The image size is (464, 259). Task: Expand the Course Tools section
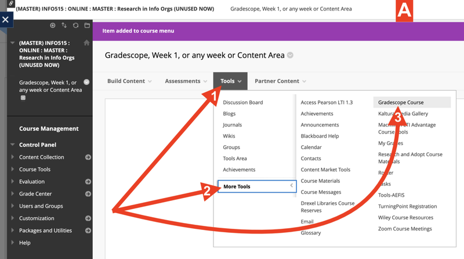click(x=35, y=170)
